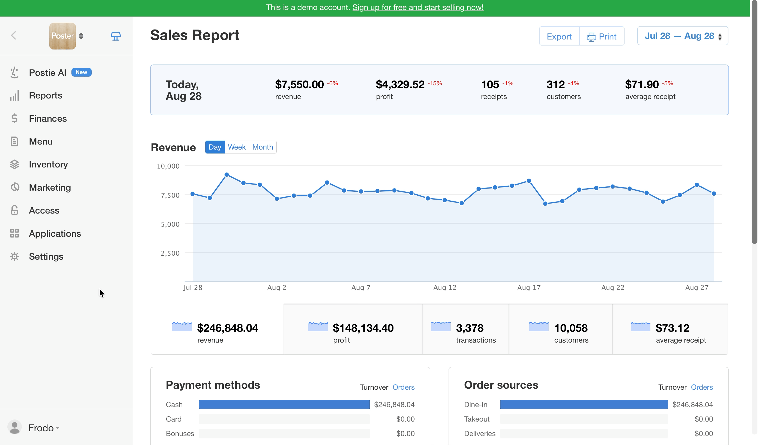Click the Marketing pie chart icon
The width and height of the screenshot is (759, 445).
click(14, 187)
